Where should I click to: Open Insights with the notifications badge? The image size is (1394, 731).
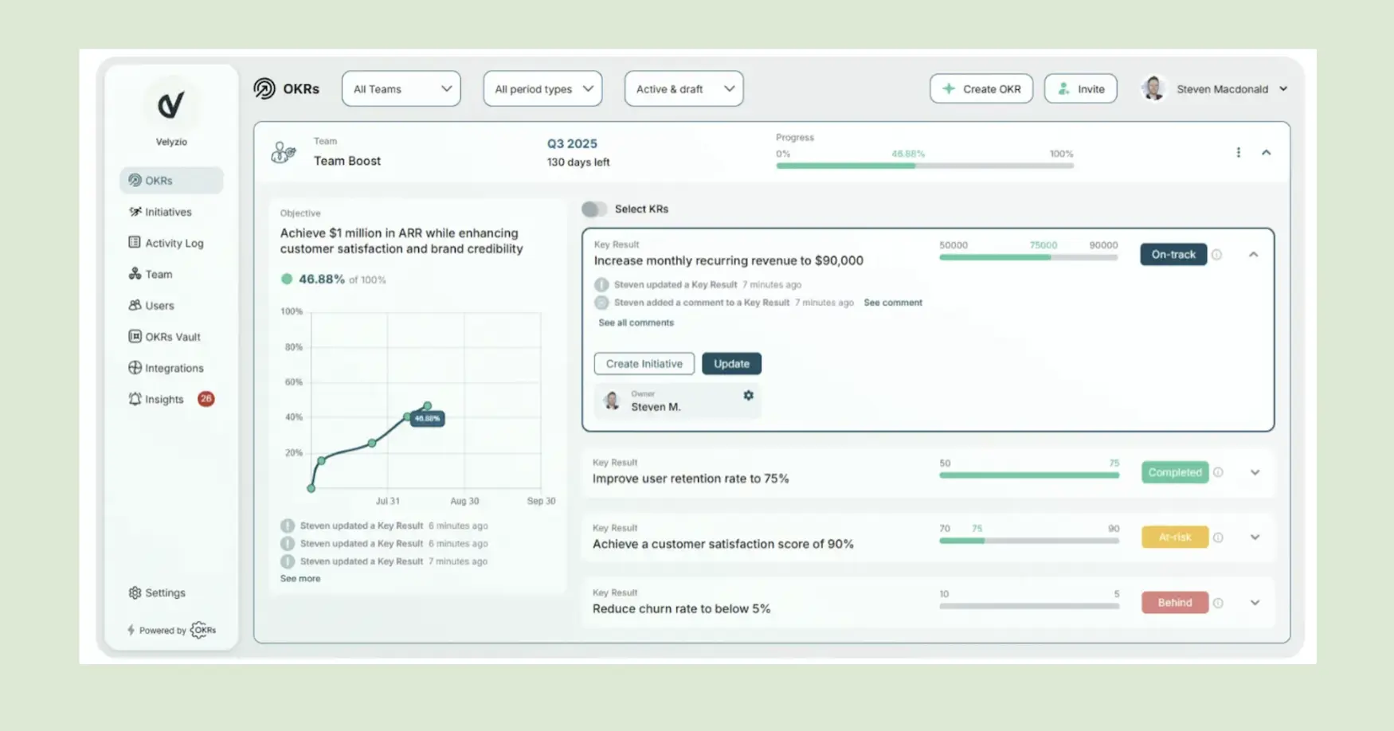pyautogui.click(x=163, y=399)
